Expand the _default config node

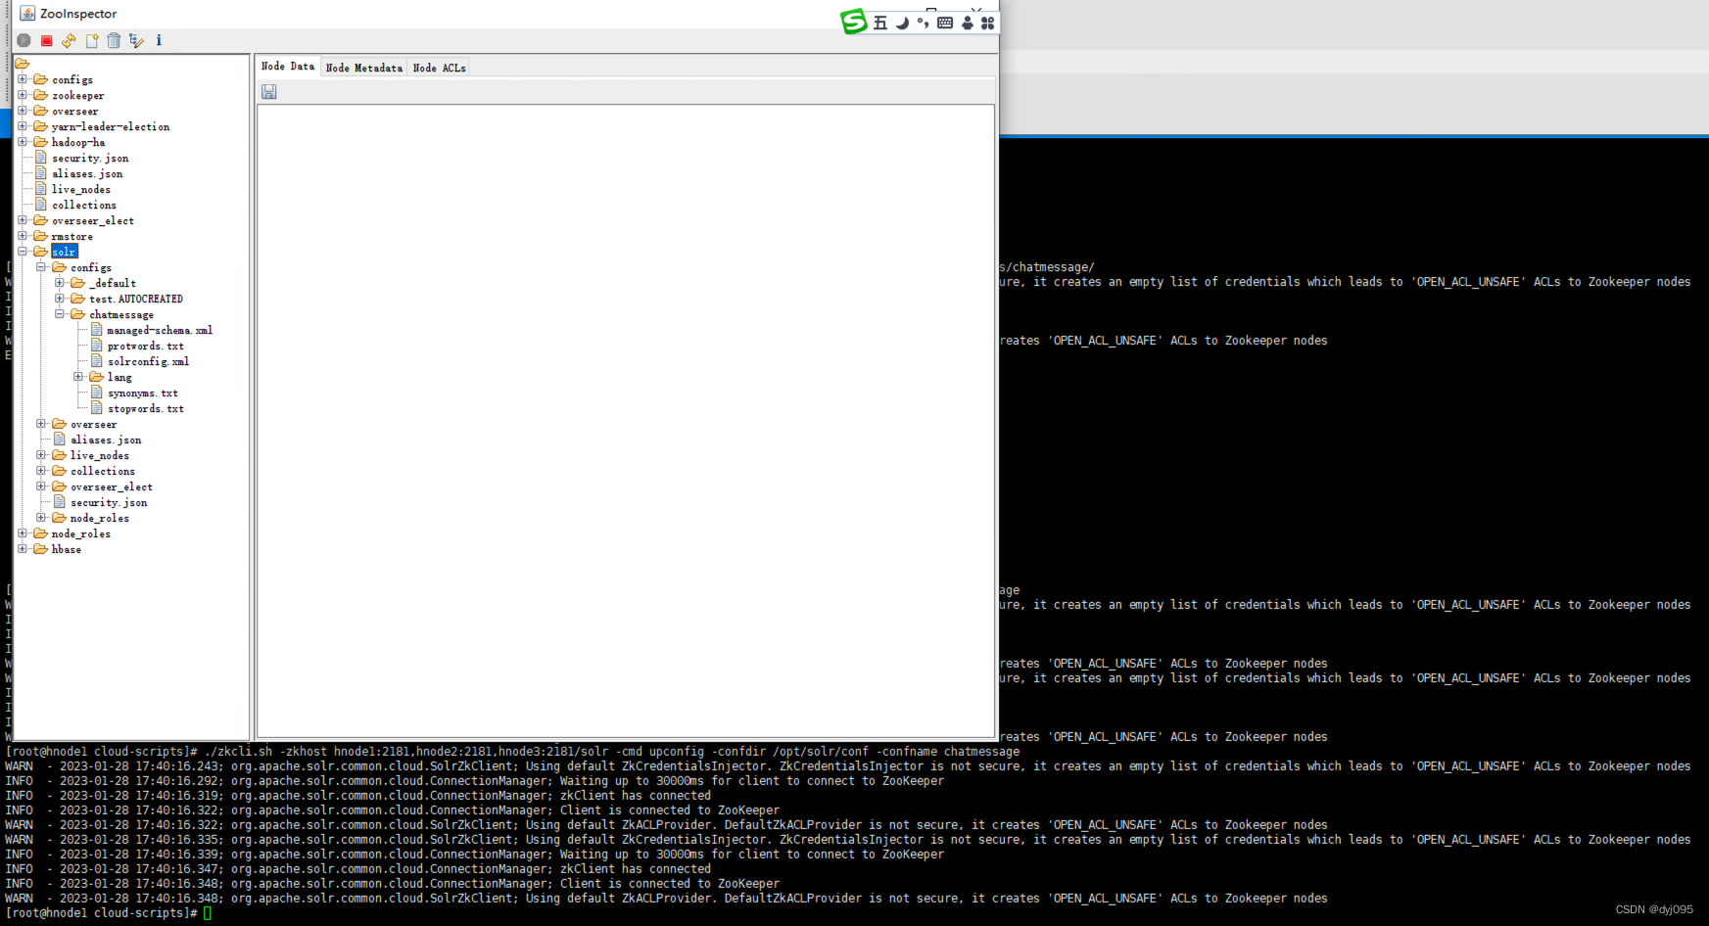tap(60, 283)
